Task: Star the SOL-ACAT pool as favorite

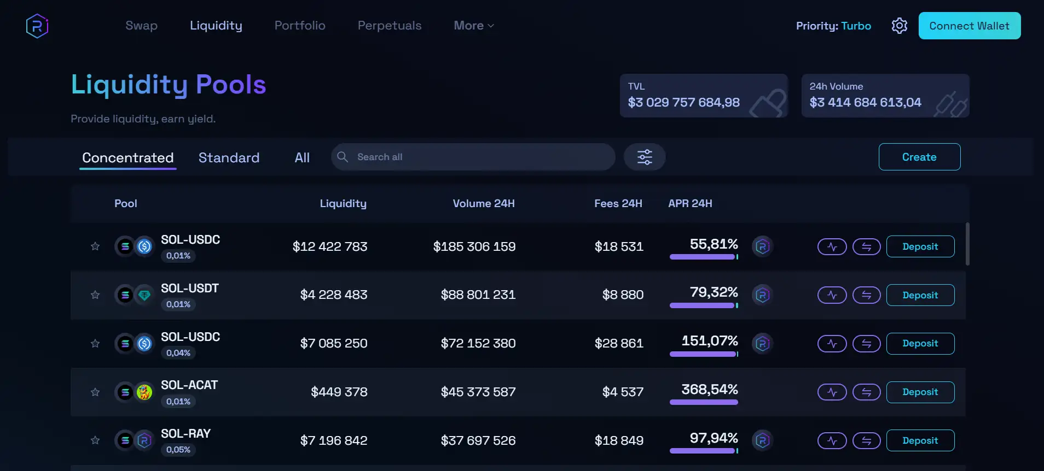Action: (x=95, y=392)
